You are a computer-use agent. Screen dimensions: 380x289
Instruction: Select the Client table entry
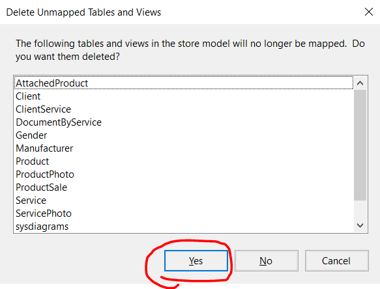tap(184, 96)
